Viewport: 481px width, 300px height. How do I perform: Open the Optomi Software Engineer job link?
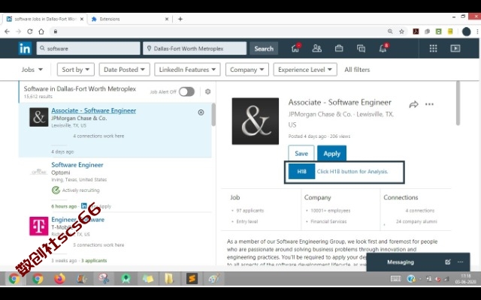coord(77,165)
